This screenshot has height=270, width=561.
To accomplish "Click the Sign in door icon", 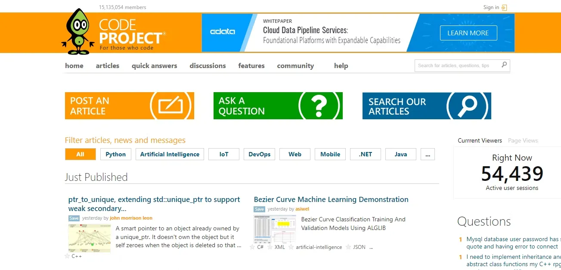I will pos(504,7).
